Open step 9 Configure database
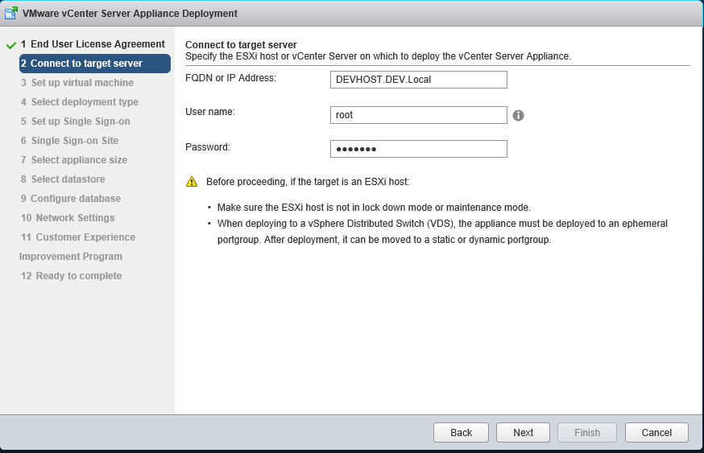This screenshot has height=453, width=704. (x=71, y=199)
